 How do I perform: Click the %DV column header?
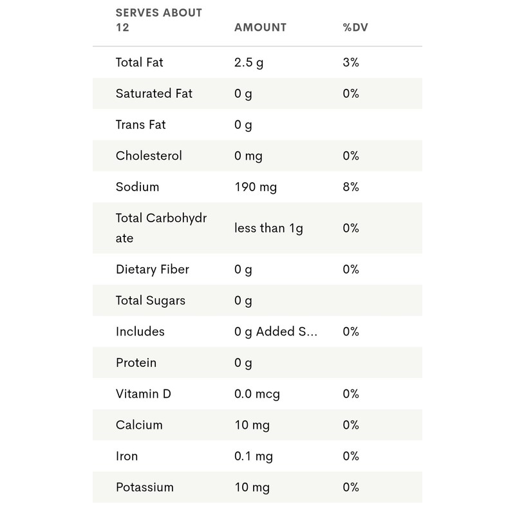pos(356,28)
